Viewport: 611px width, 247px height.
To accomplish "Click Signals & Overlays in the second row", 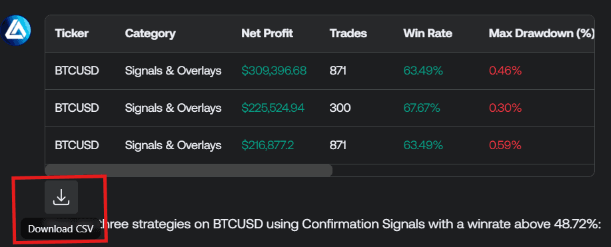I will click(173, 108).
